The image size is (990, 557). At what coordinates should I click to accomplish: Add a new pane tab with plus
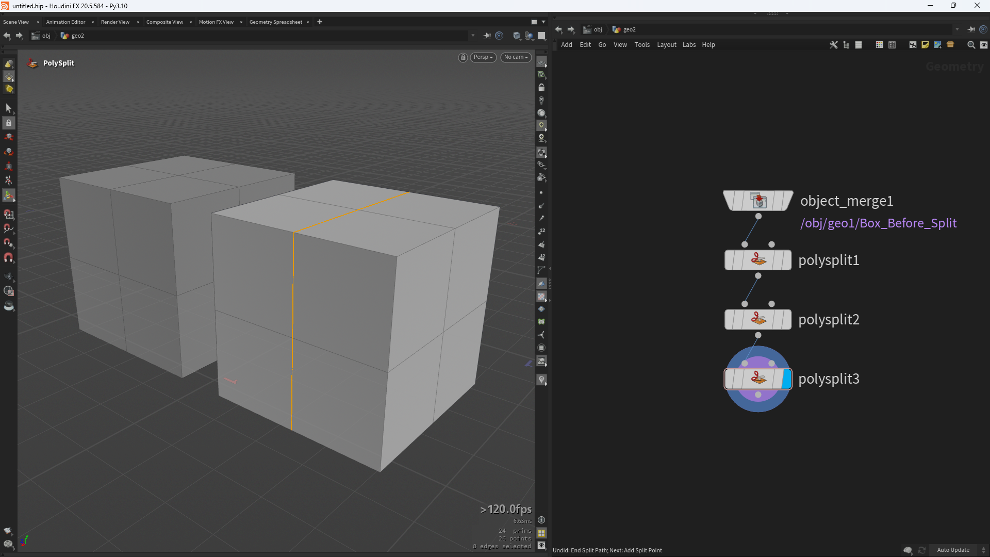tap(320, 22)
